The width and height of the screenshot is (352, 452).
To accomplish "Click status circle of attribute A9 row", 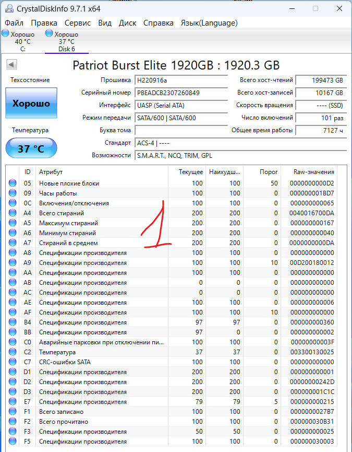I will point(13,263).
